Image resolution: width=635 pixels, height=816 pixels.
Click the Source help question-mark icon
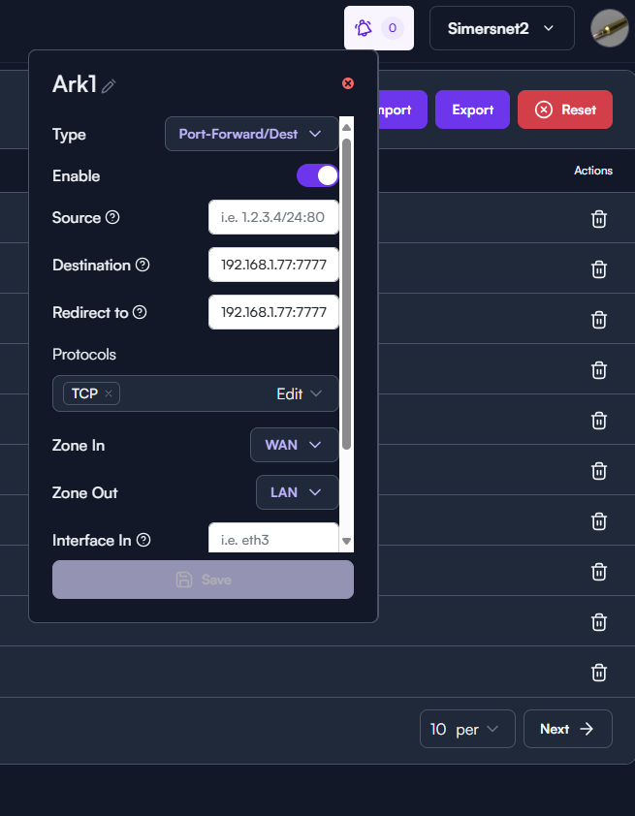[x=112, y=217]
